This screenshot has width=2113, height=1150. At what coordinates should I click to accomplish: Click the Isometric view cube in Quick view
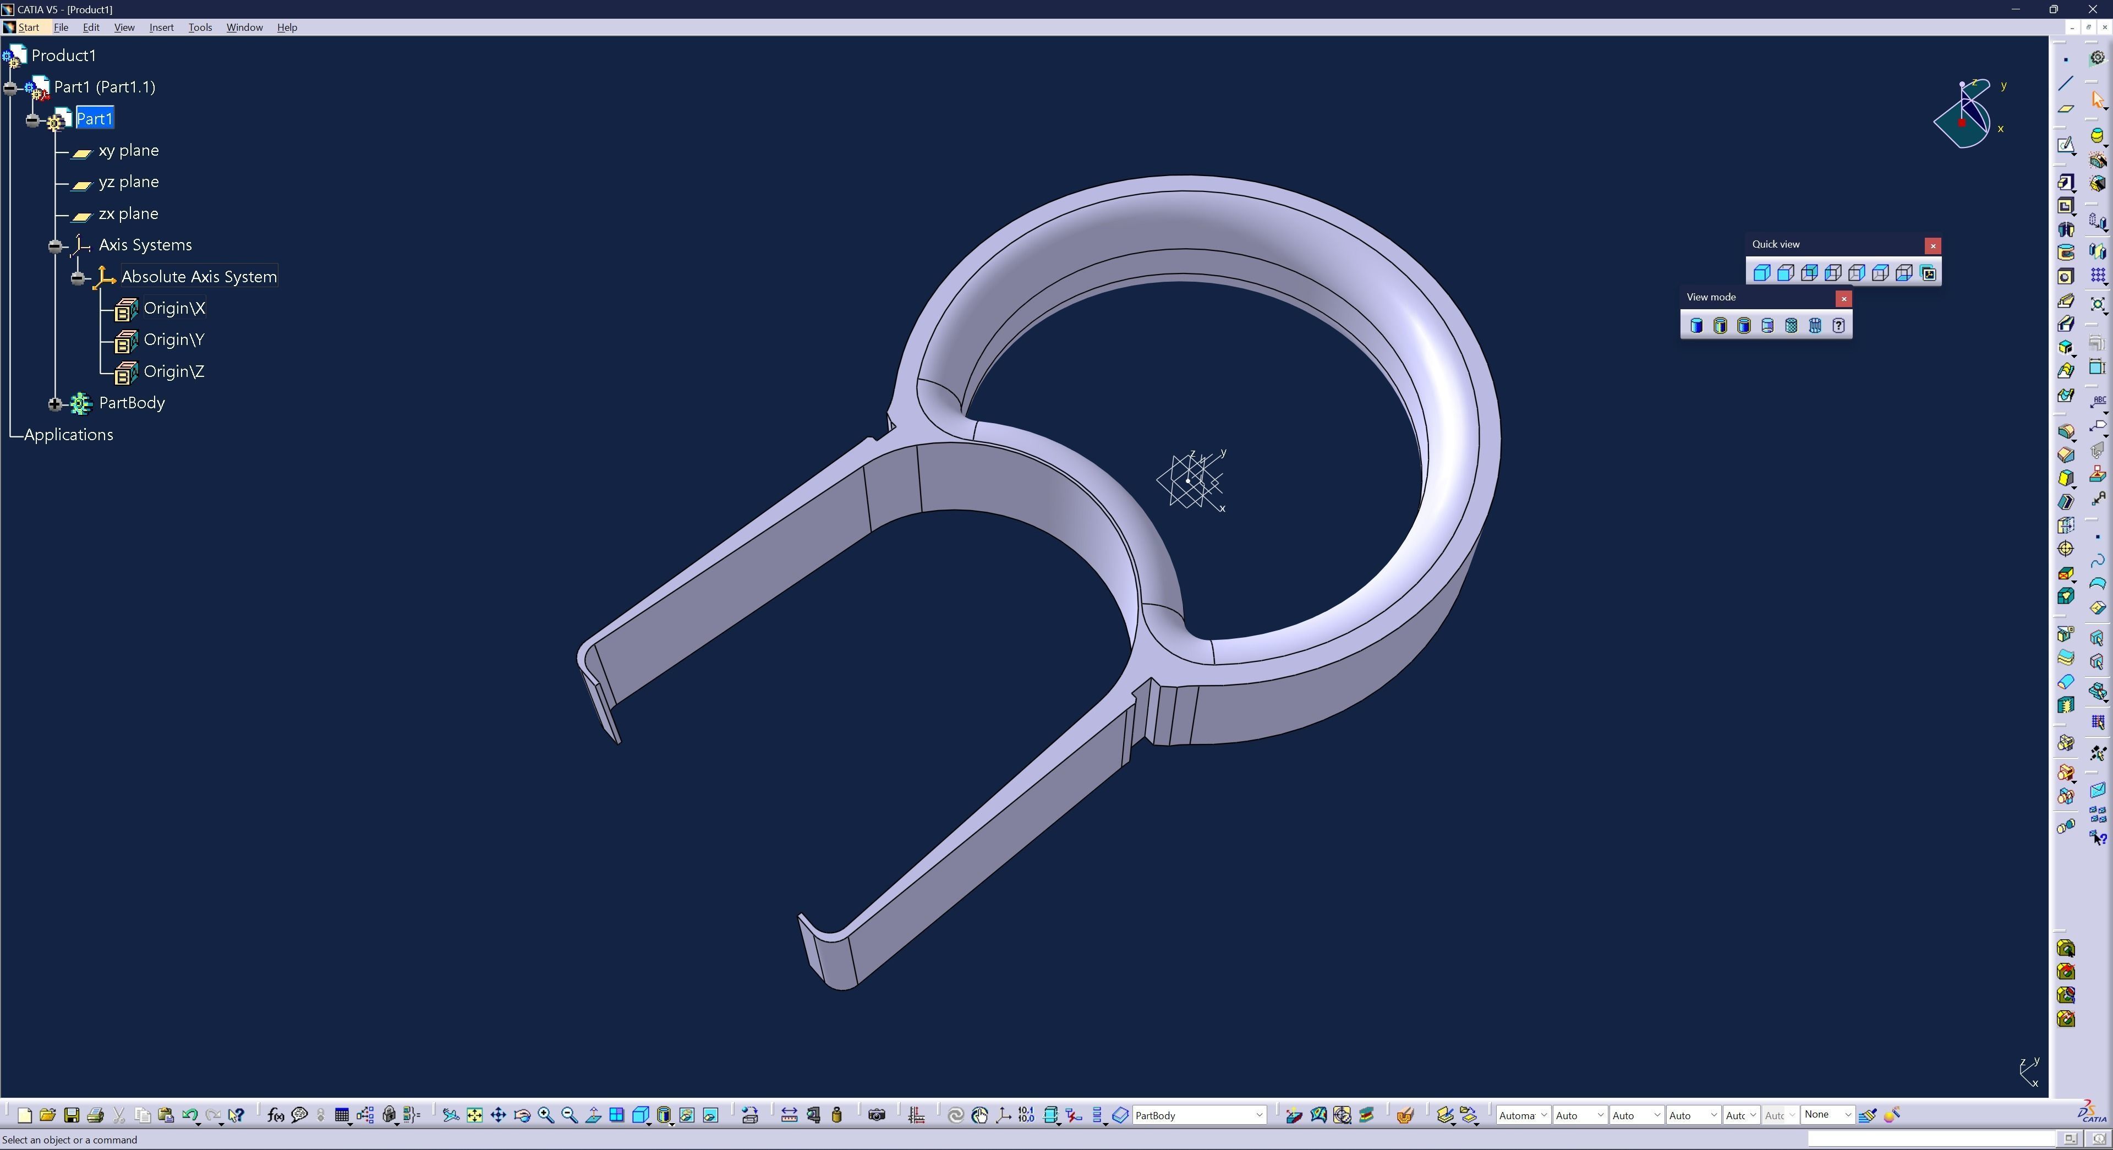pos(1761,273)
